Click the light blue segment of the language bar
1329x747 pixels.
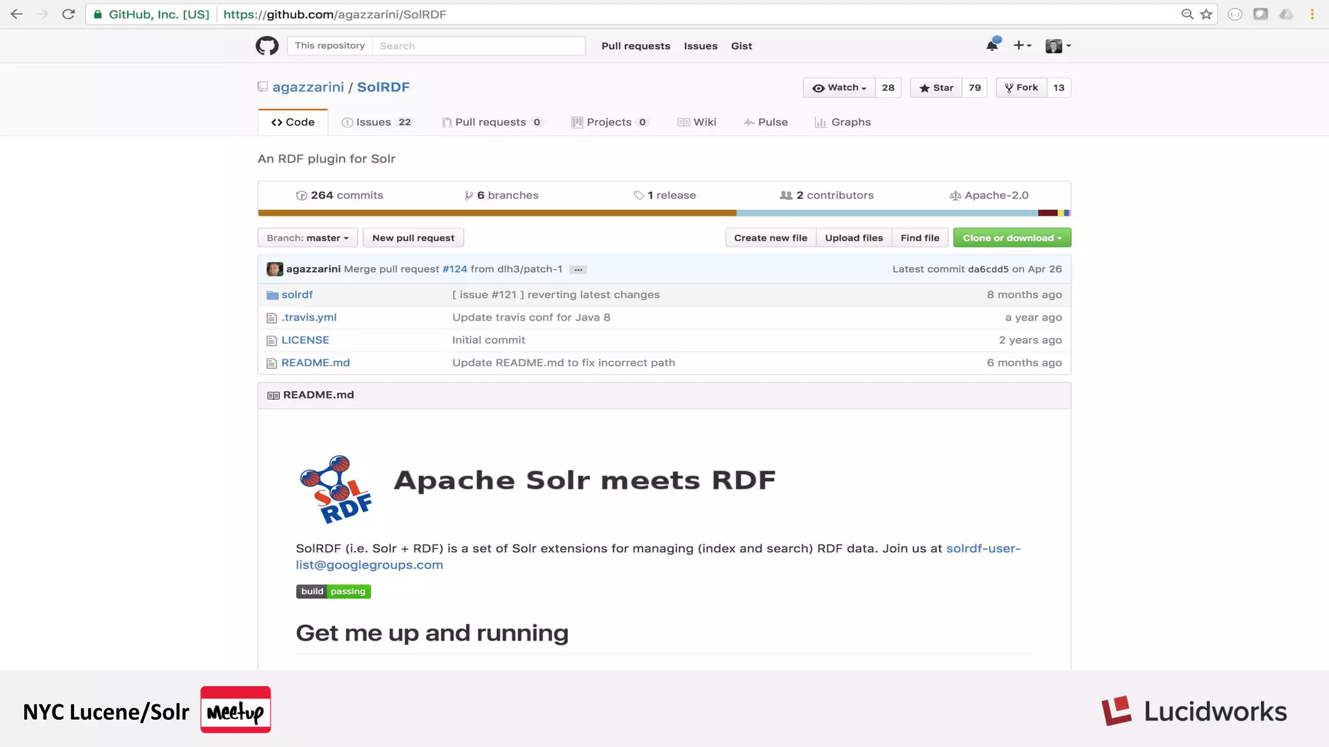(887, 213)
